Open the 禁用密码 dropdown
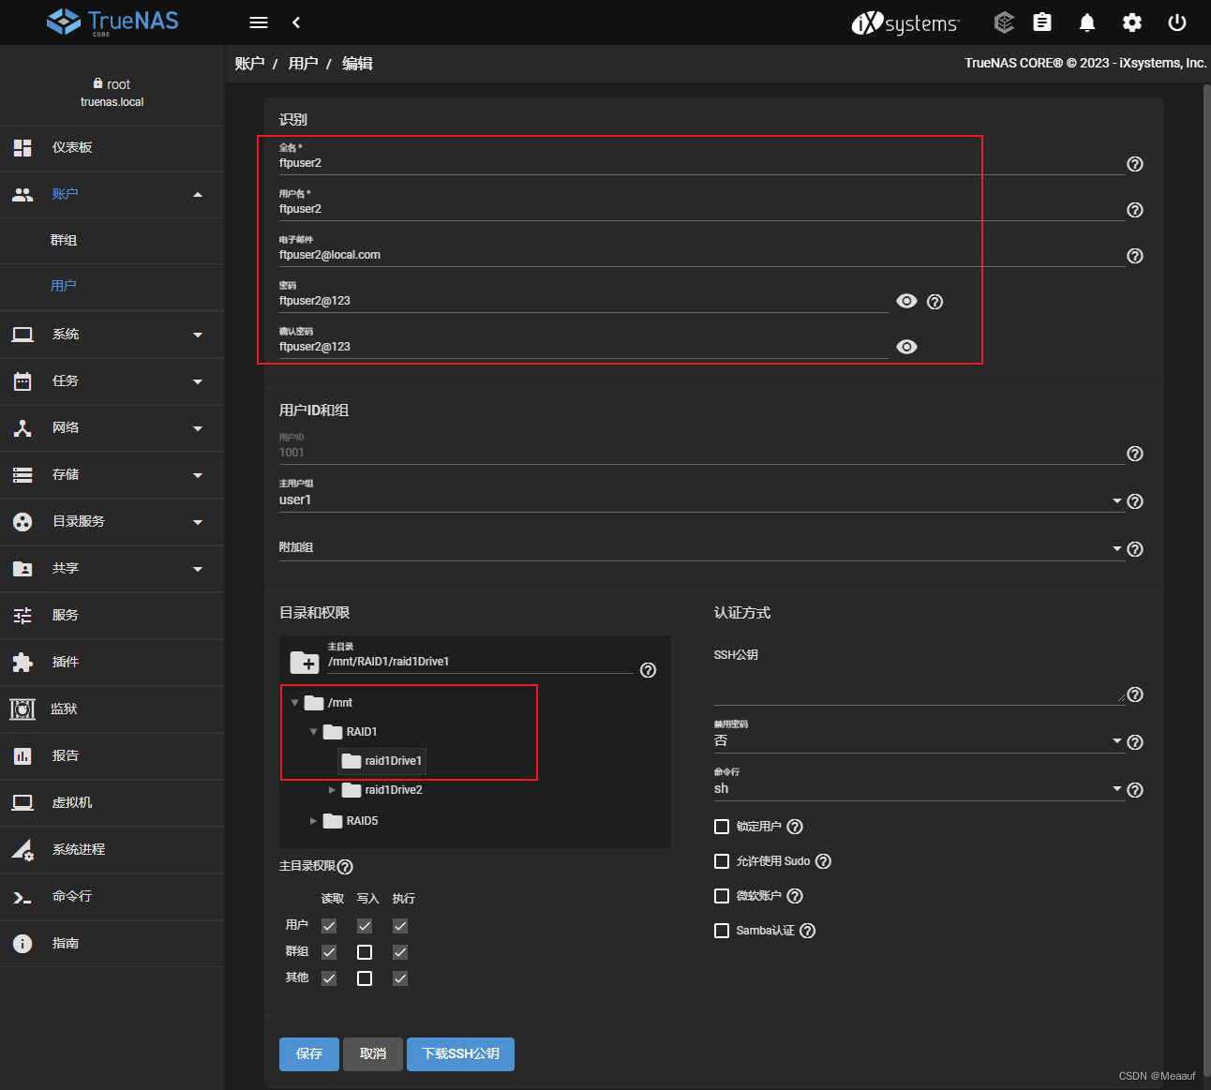 click(x=918, y=740)
